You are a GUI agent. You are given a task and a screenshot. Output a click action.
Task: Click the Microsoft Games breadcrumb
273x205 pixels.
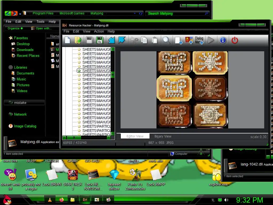pos(72,13)
